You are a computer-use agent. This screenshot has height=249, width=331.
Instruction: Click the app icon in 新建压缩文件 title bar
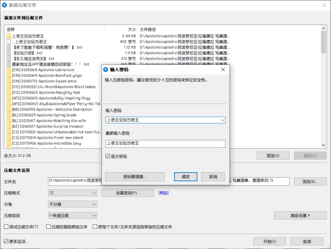pos(4,5)
